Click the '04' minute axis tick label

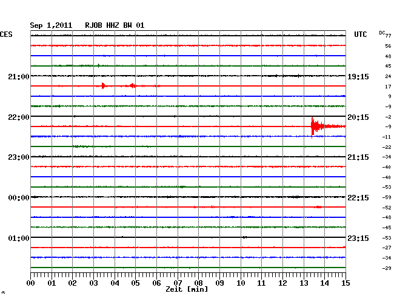115,283
